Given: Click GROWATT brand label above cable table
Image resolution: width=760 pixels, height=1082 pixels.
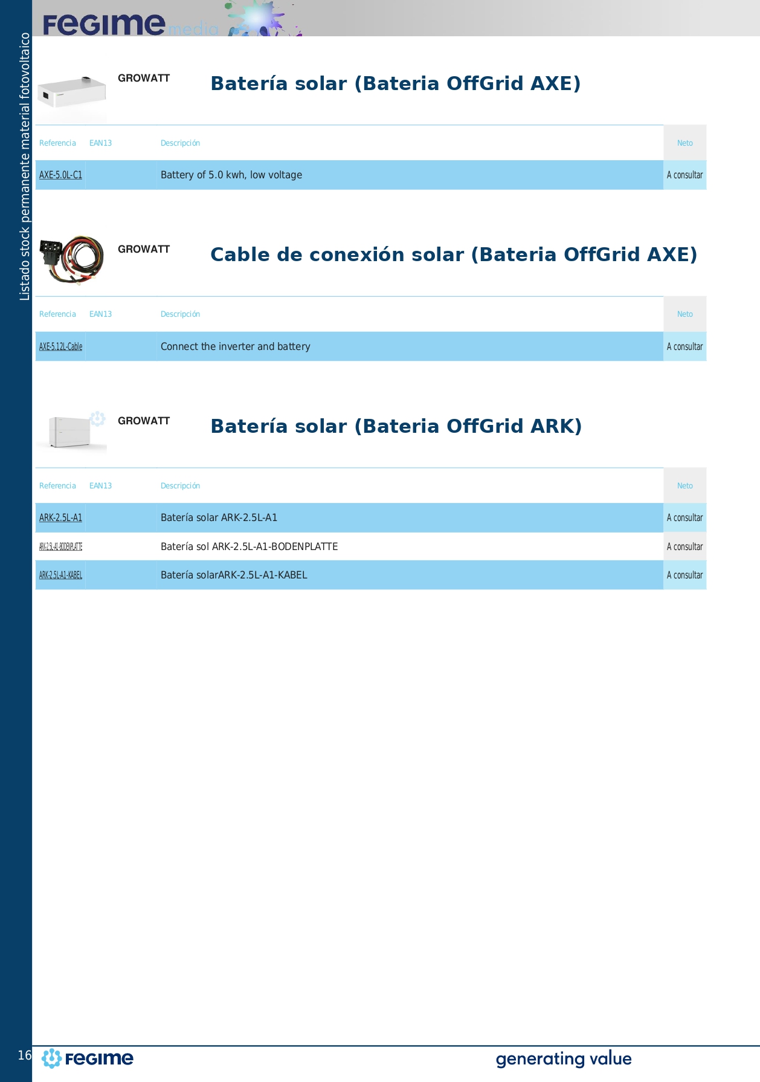Looking at the screenshot, I should tap(144, 249).
